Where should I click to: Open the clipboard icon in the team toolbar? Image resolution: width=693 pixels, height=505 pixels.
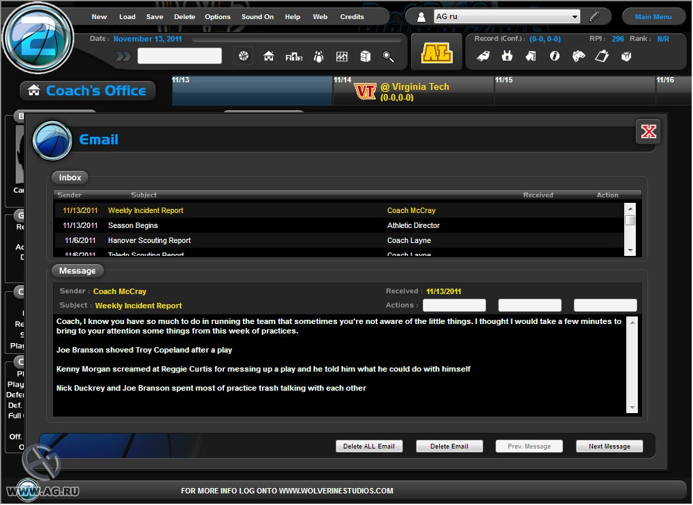click(x=602, y=56)
